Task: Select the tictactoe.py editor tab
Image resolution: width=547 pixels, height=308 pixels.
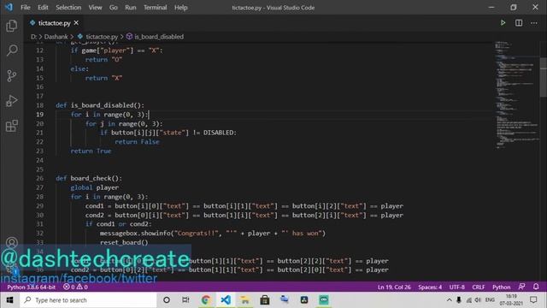Action: [x=55, y=23]
